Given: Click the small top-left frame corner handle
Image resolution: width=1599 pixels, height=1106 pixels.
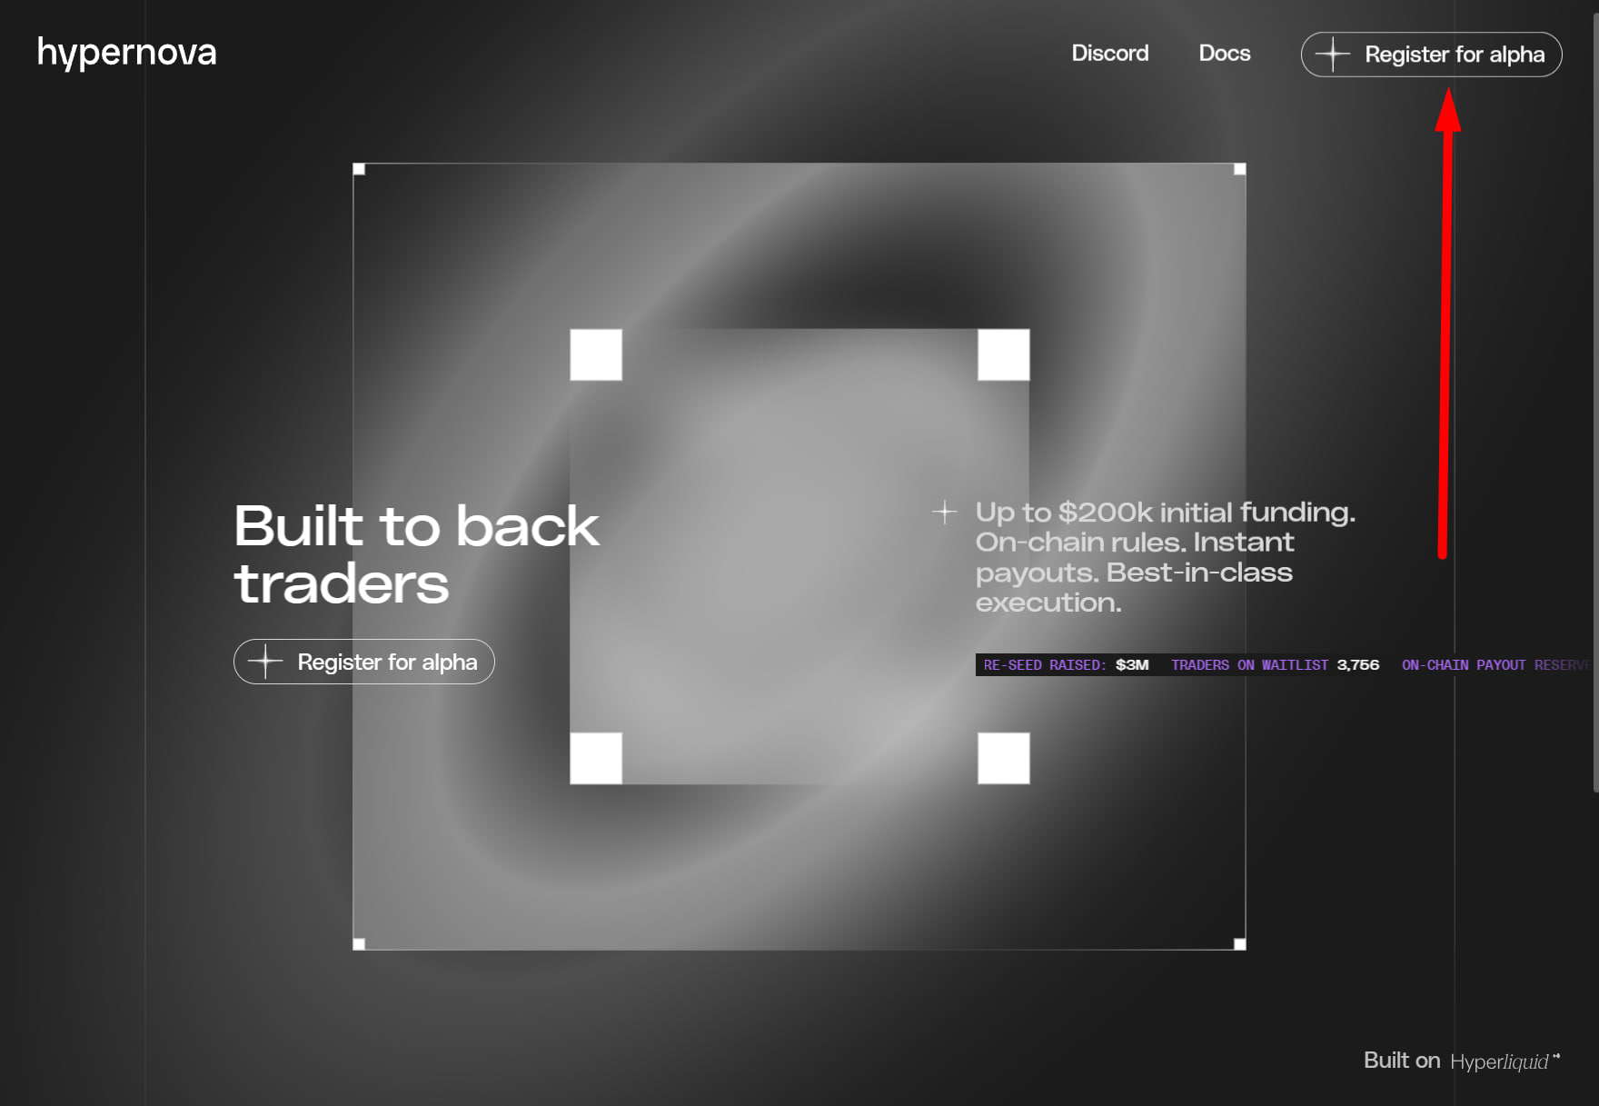Looking at the screenshot, I should (x=359, y=169).
